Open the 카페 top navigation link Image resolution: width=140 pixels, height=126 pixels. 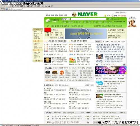tap(52, 15)
